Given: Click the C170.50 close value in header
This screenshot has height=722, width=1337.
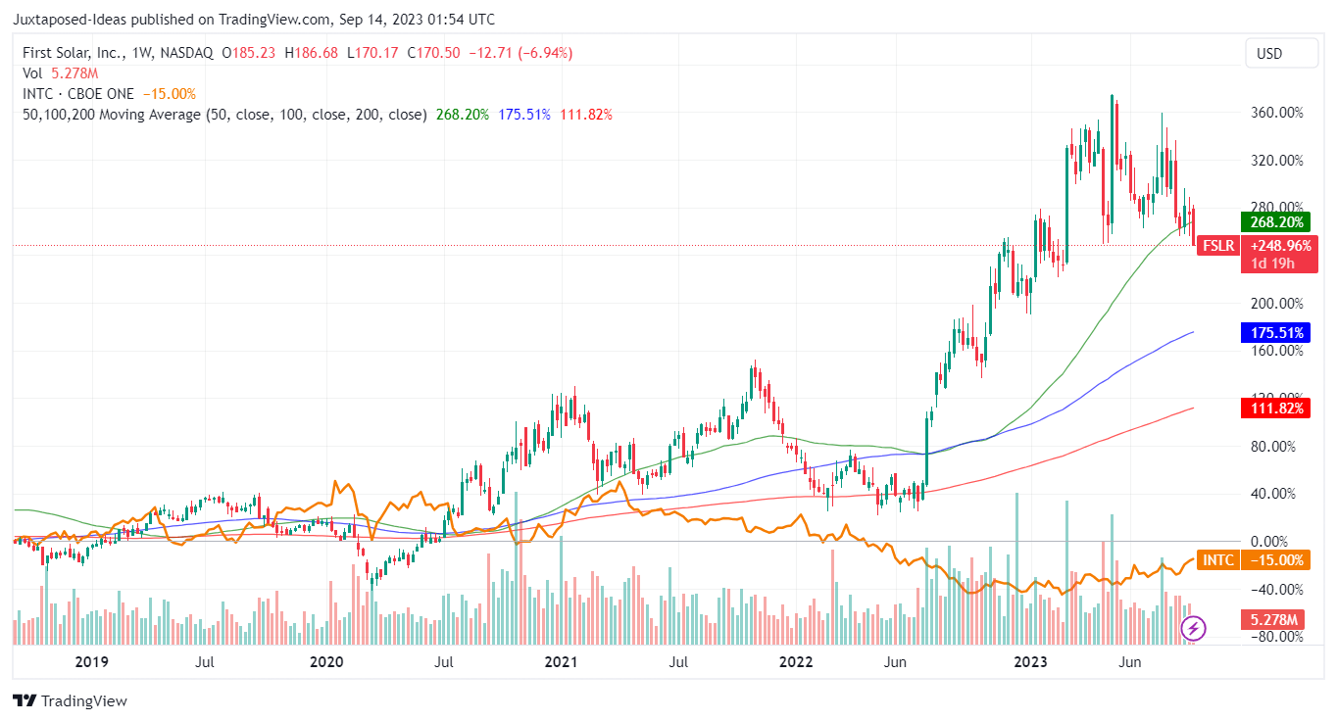Looking at the screenshot, I should (433, 53).
